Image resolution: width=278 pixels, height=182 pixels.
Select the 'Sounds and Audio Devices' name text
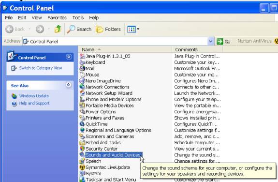(114, 155)
